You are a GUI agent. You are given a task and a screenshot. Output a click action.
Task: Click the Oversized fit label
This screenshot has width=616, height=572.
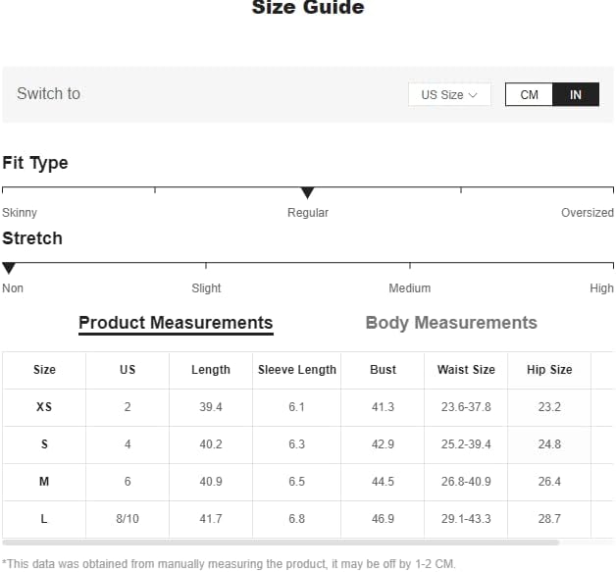point(587,213)
